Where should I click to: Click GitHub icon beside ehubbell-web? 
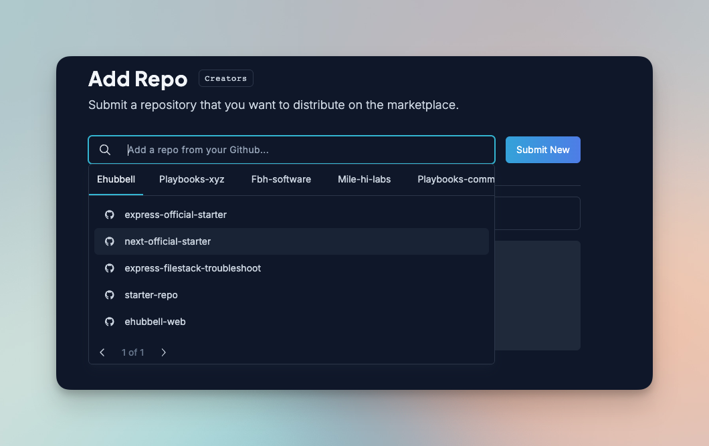(x=110, y=321)
